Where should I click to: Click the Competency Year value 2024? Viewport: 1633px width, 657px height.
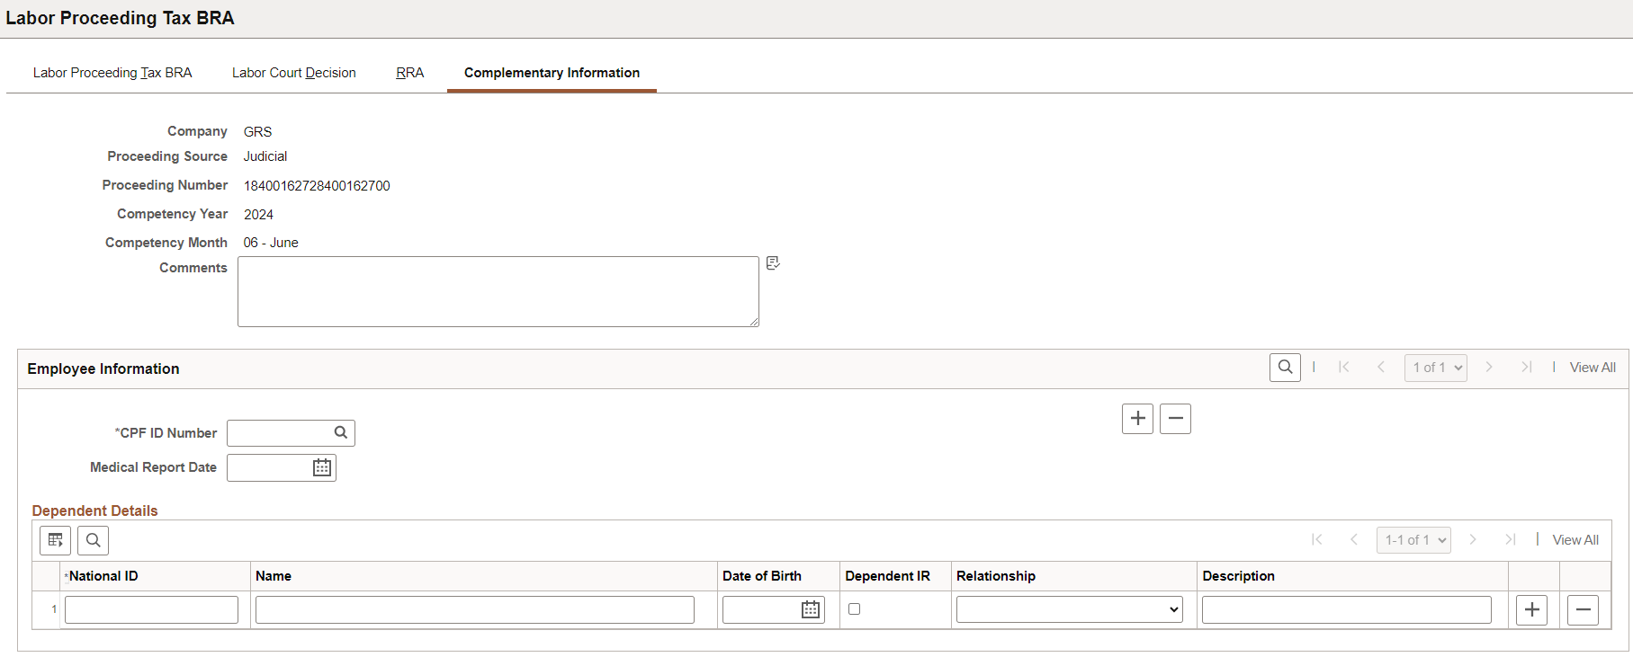click(258, 215)
